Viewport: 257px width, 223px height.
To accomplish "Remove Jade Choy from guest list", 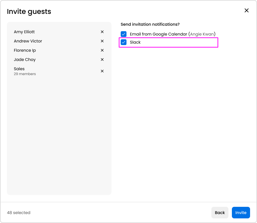I will 102,60.
